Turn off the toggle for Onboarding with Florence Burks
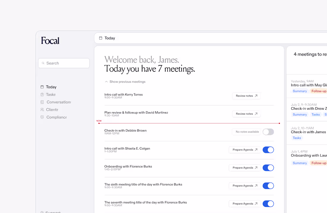The image size is (327, 213). coord(268,168)
